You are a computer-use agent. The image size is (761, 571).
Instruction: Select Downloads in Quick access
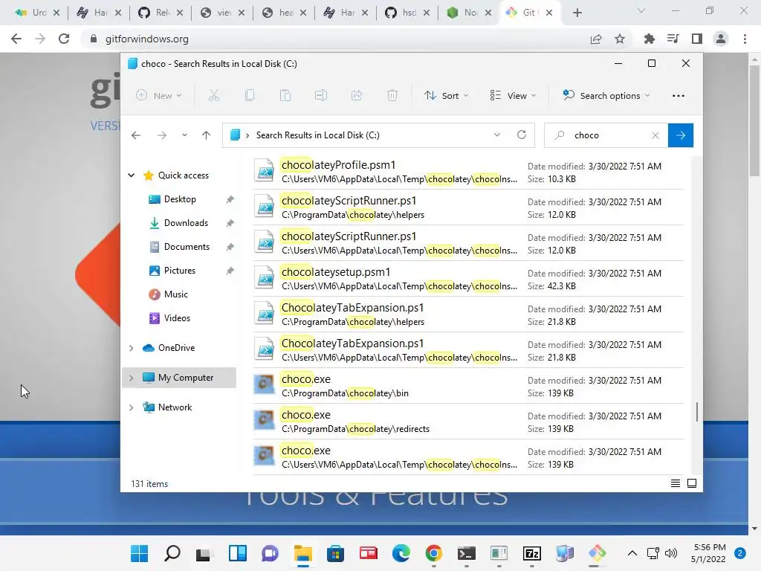tap(186, 223)
